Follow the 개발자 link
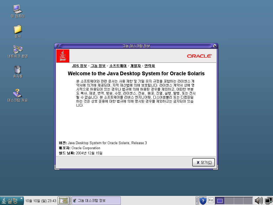Viewport: 273px width, 205px height. coord(135,66)
